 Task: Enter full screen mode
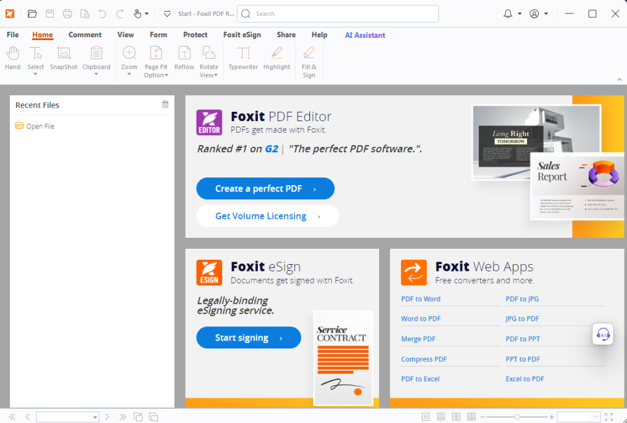[x=609, y=417]
